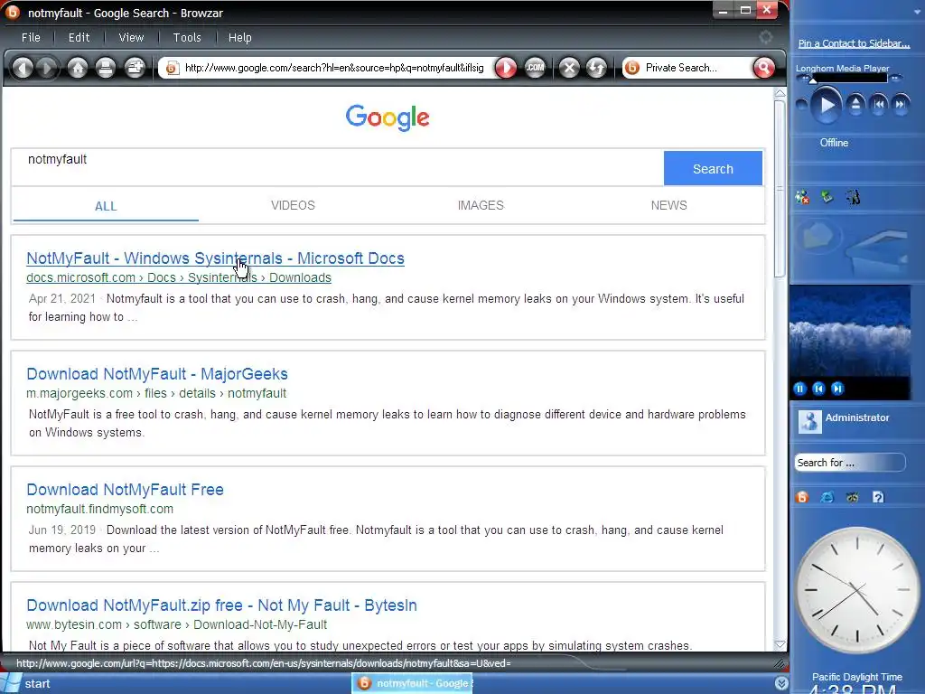Open Download NotMyFault Free link

(125, 490)
